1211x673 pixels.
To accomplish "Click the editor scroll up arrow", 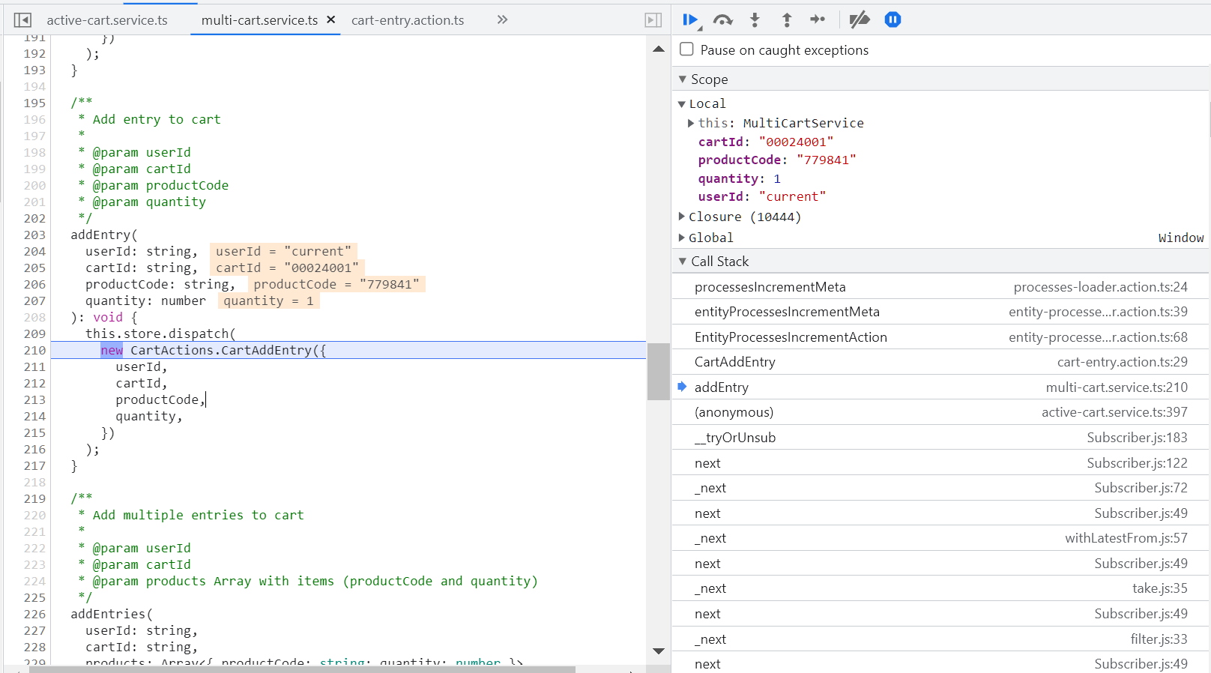I will 659,49.
